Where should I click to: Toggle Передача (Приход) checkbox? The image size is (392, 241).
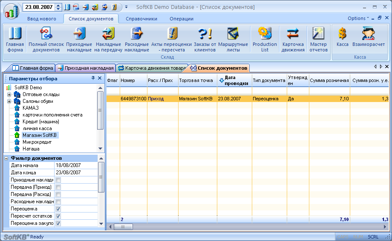[x=58, y=187]
